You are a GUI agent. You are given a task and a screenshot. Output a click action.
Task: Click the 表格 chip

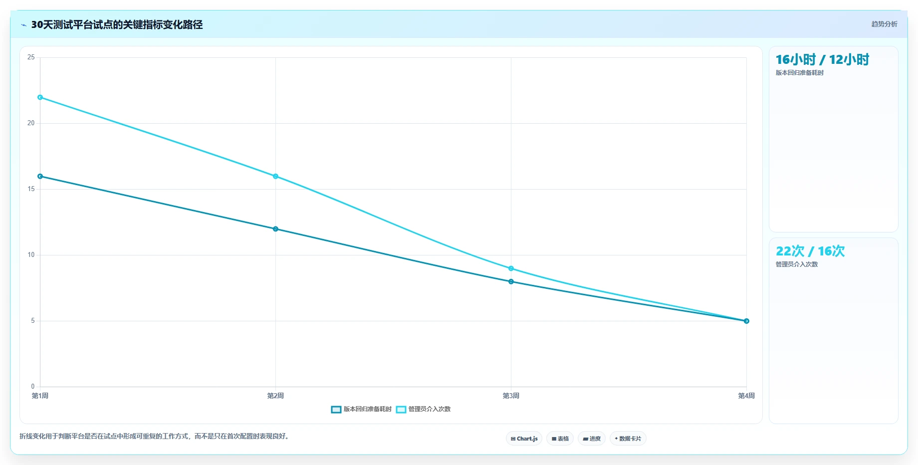coord(560,439)
